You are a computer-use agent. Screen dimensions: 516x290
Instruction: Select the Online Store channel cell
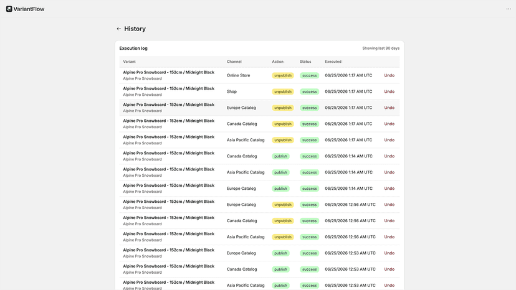point(238,75)
